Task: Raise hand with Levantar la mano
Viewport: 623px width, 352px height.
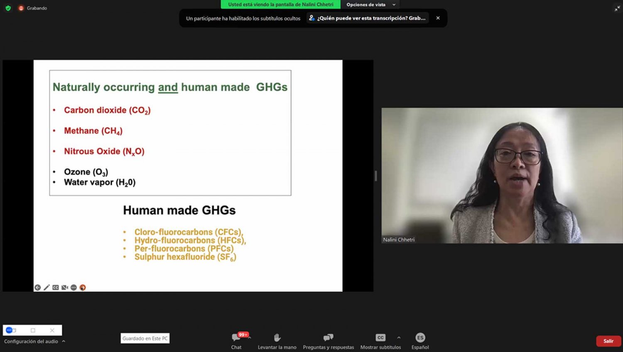Action: point(277,341)
